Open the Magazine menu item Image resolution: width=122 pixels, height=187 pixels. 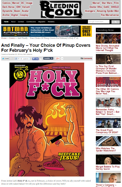[x=42, y=22]
